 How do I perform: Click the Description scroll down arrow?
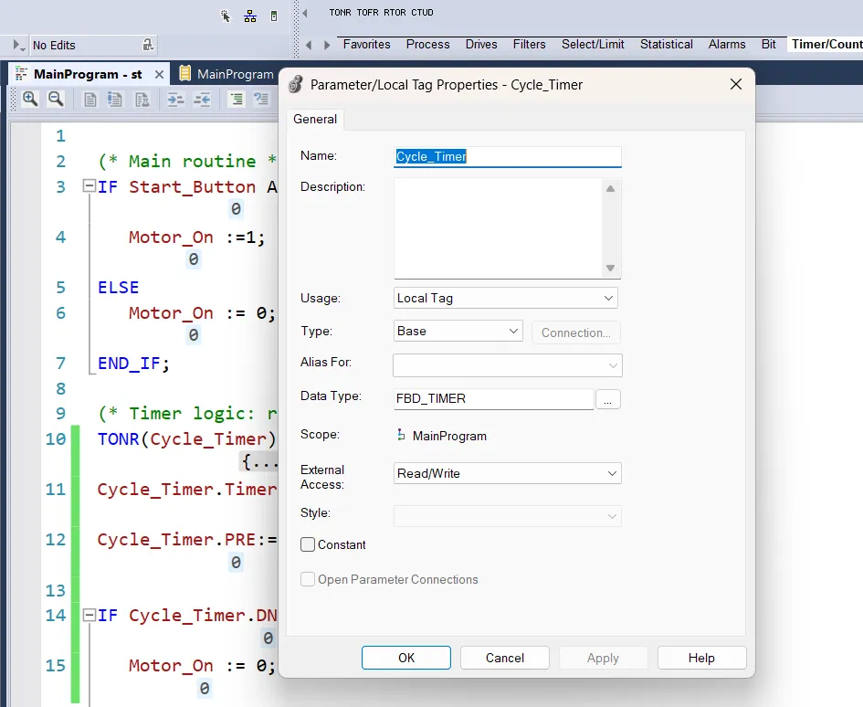point(610,269)
